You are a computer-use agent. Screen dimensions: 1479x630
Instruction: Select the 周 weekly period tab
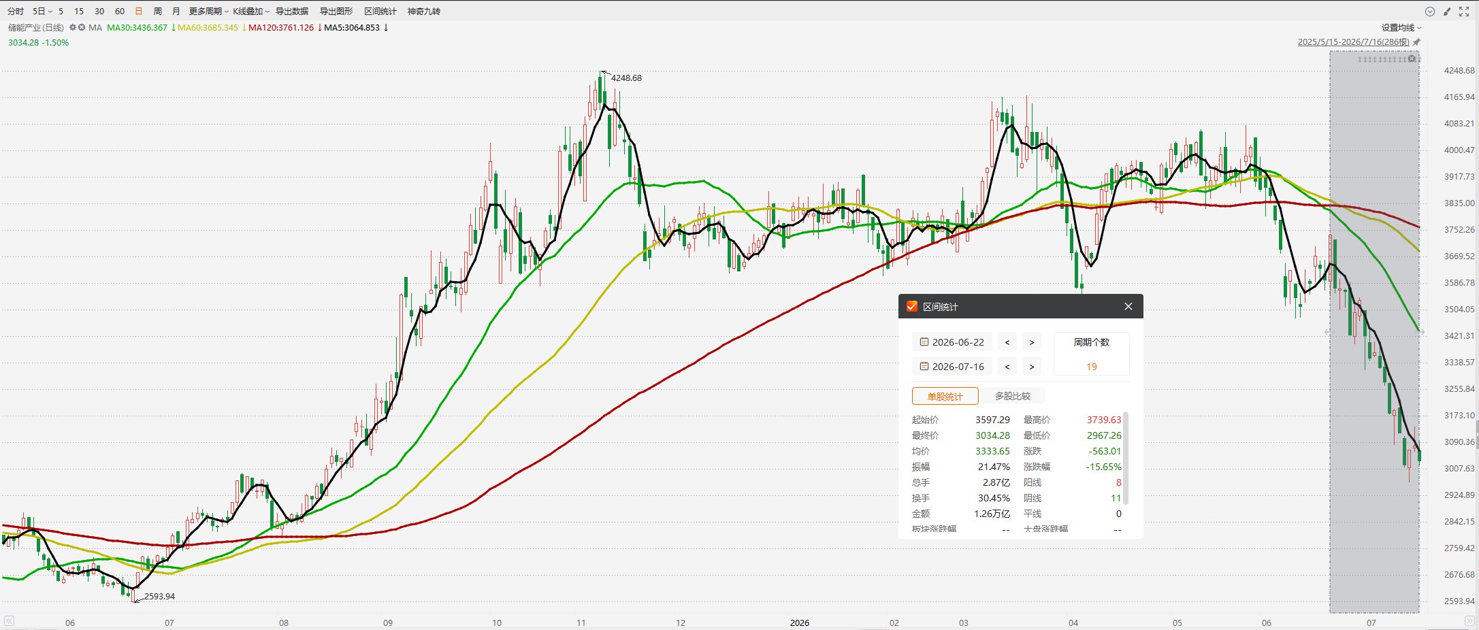point(158,12)
